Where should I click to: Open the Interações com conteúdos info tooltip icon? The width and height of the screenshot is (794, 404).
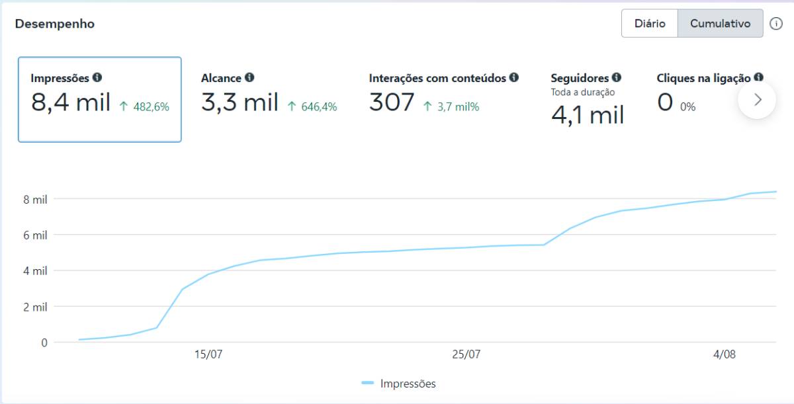(x=514, y=77)
